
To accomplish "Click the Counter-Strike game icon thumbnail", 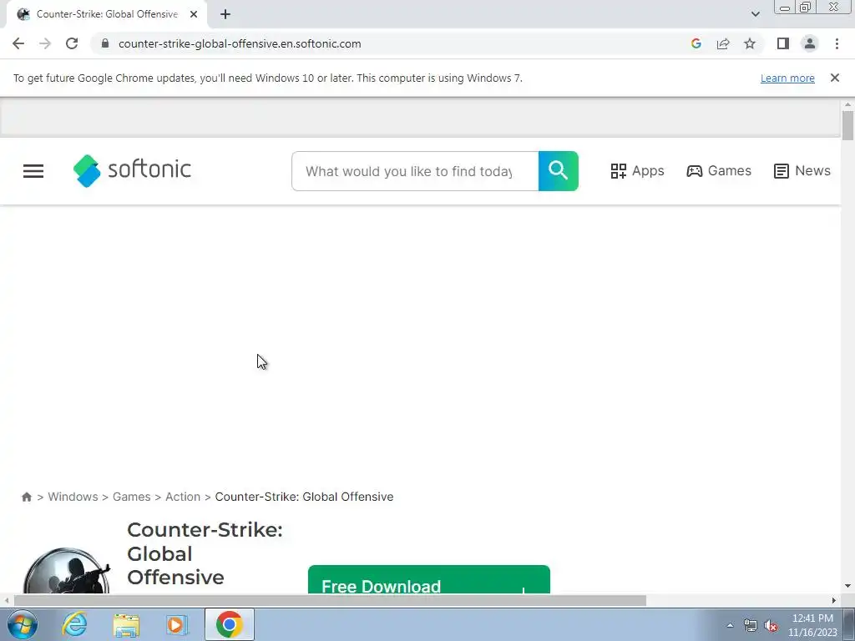I will point(67,571).
